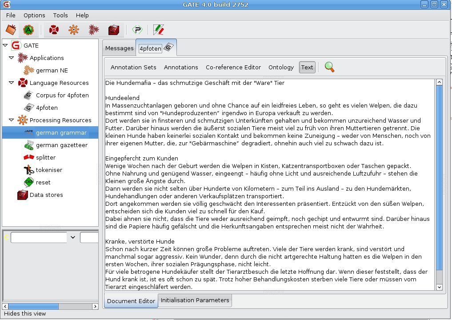This screenshot has width=452, height=320.
Task: Collapse the Processing Resources tree node
Action: click(x=11, y=120)
